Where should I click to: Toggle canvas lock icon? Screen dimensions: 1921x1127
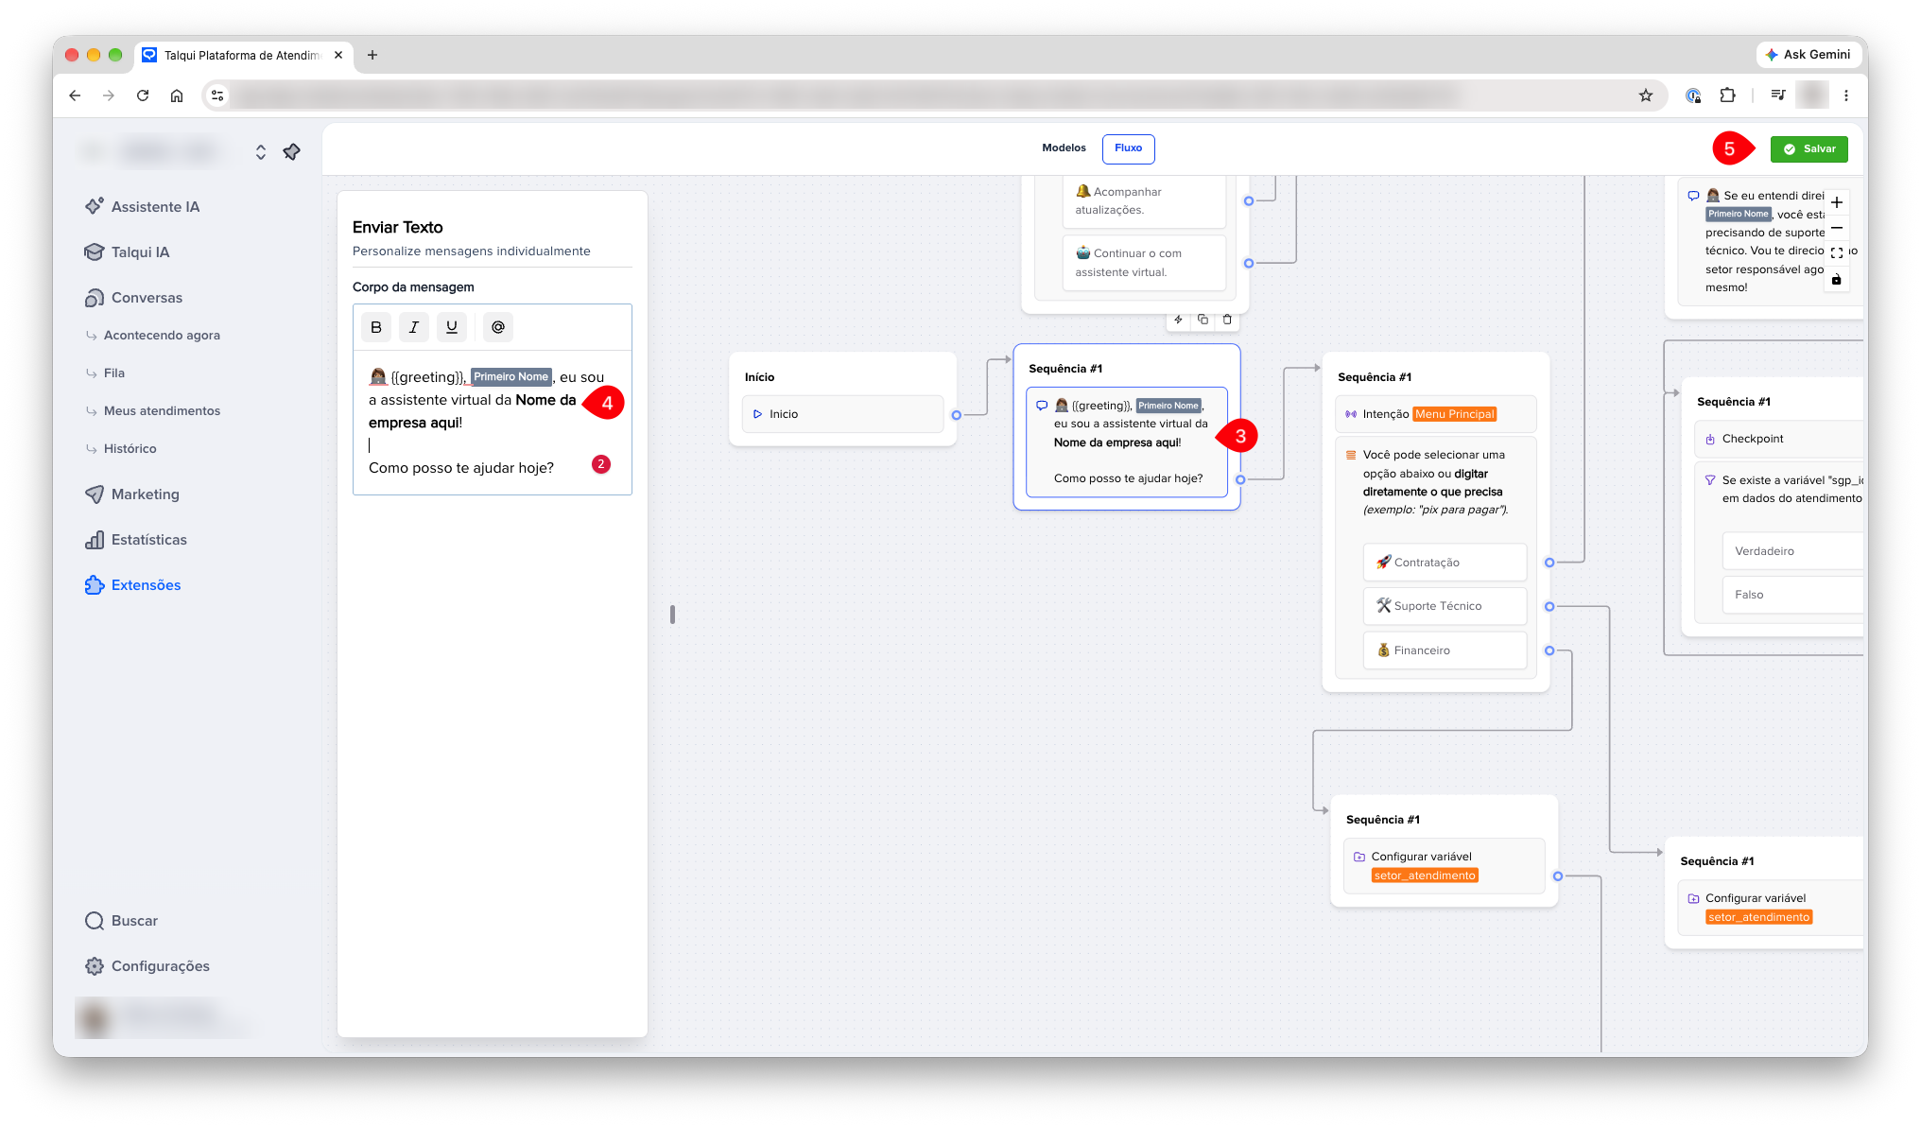pyautogui.click(x=1837, y=279)
